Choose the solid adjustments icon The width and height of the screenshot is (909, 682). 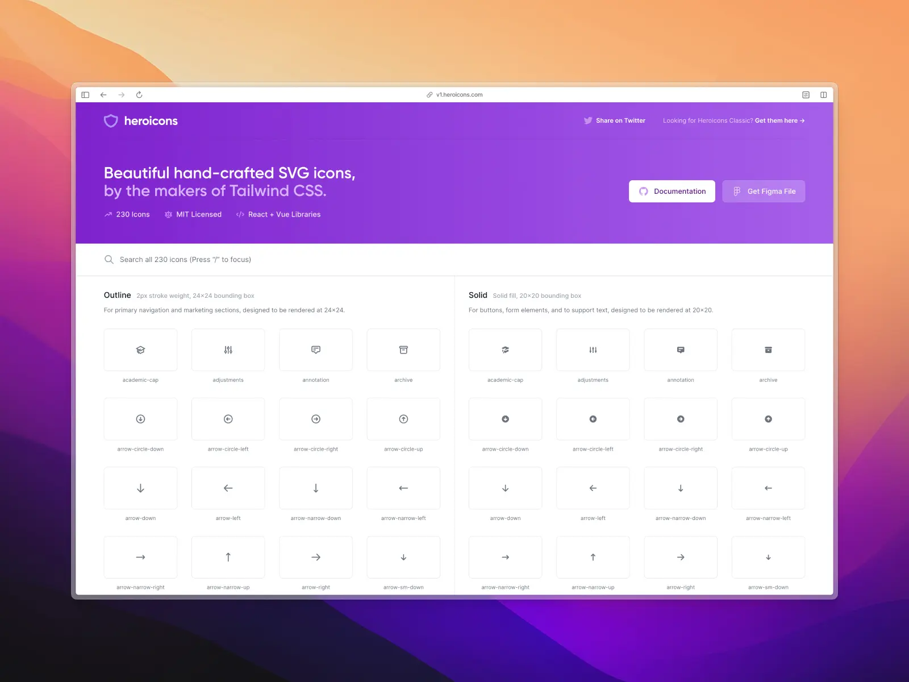tap(593, 350)
